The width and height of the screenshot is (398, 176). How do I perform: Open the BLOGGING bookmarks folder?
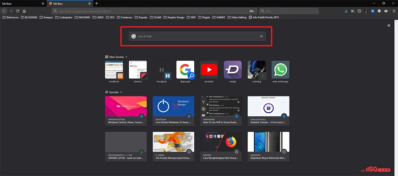point(29,17)
